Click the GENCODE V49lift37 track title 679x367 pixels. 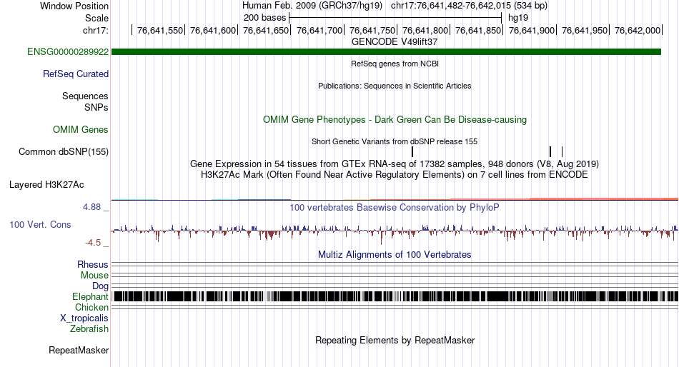tap(395, 42)
